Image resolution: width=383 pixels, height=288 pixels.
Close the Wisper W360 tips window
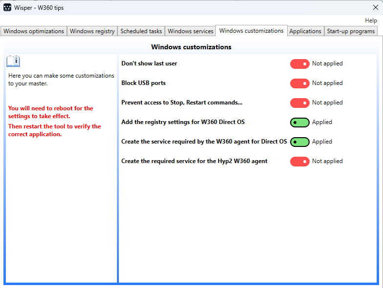(376, 7)
